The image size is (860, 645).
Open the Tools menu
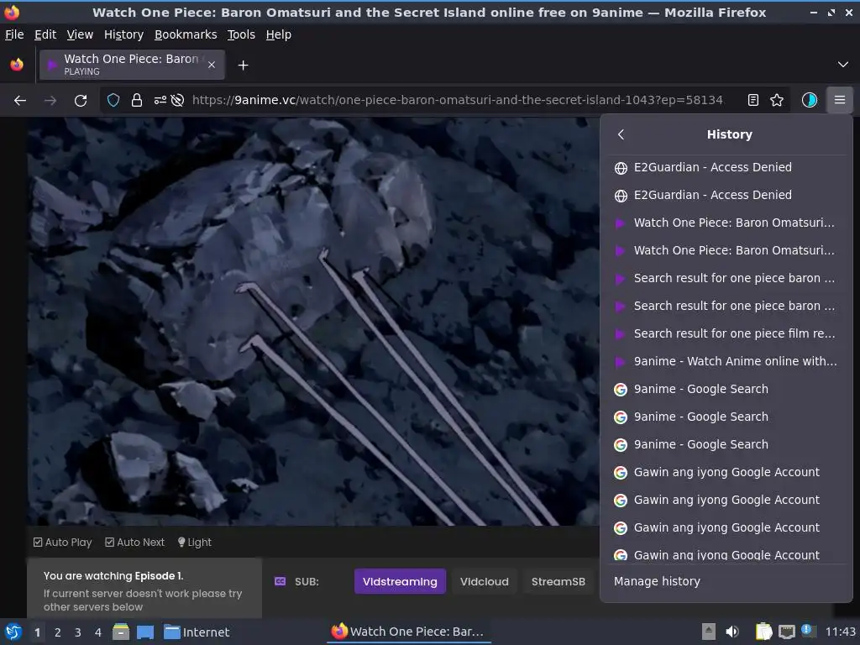coord(241,34)
